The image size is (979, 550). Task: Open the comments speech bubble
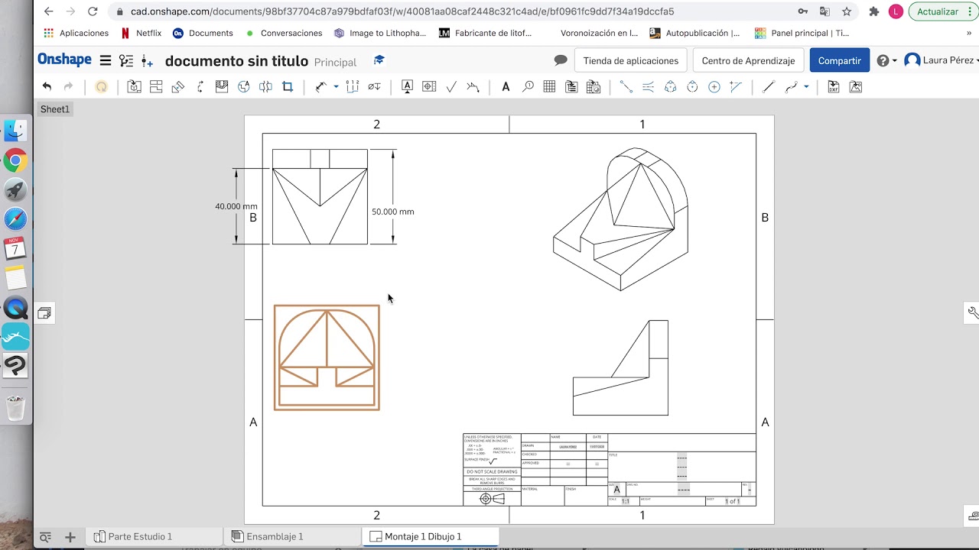(x=561, y=60)
